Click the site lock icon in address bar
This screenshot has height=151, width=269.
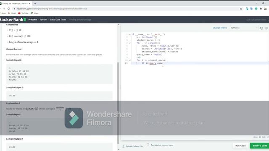[14, 8]
